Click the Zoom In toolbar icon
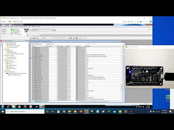This screenshot has height=130, width=174. (84, 38)
